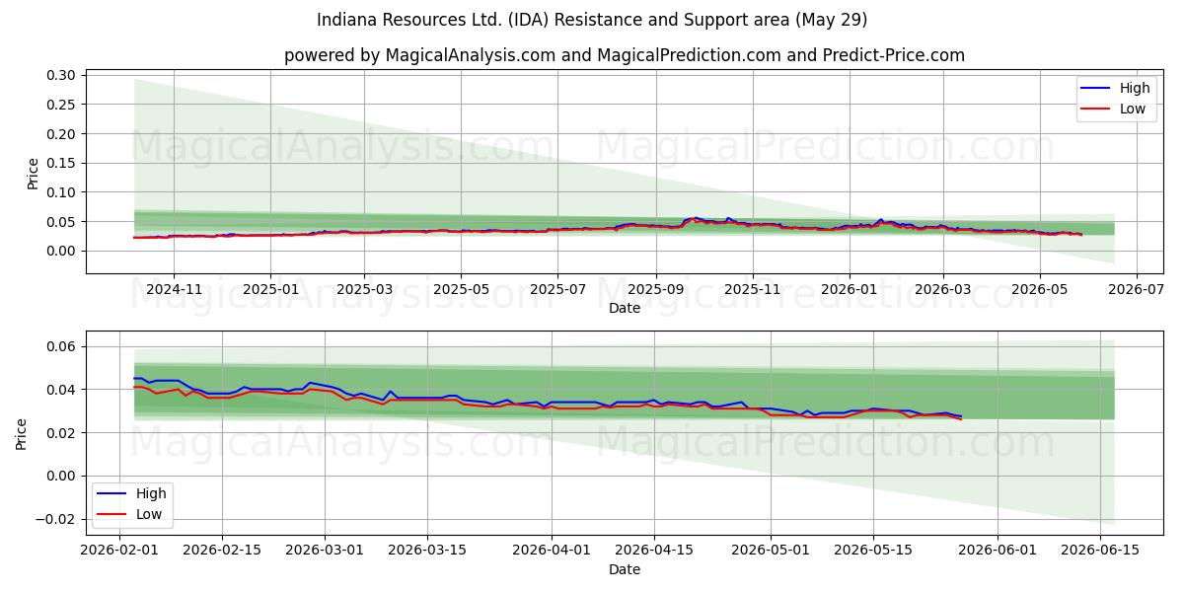Click the 0.06 price label on bottom chart
Screen dimensions: 1184x592
click(61, 346)
